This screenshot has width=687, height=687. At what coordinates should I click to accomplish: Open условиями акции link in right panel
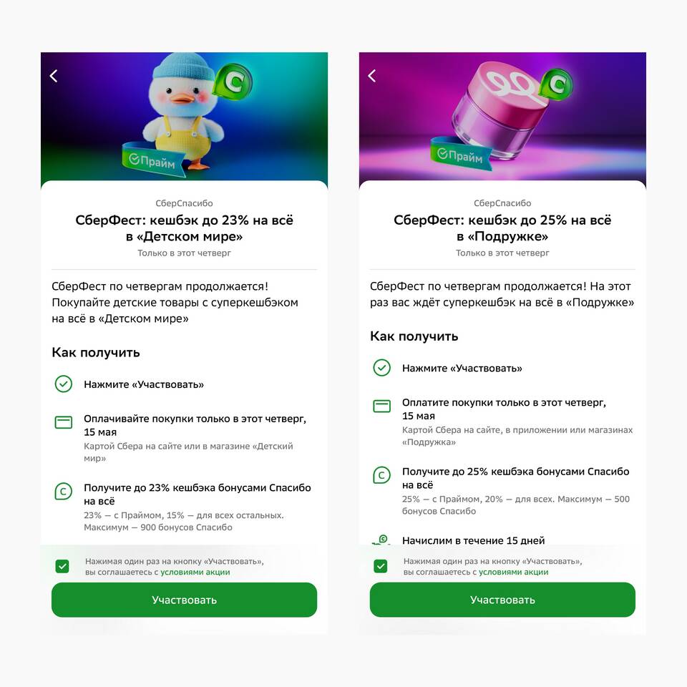513,572
